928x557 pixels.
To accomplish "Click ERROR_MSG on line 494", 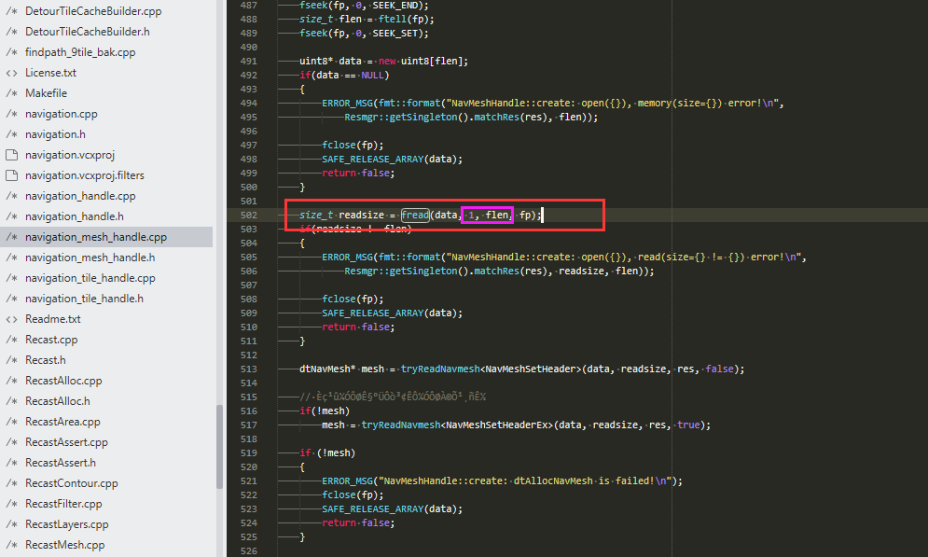I will [347, 103].
